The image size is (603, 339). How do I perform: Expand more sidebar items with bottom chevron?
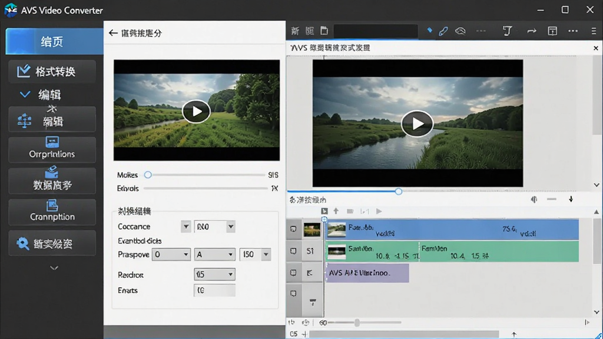click(x=54, y=268)
